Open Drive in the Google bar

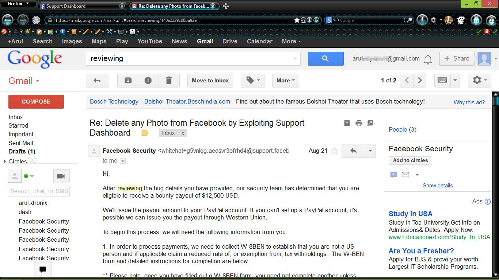coord(230,41)
